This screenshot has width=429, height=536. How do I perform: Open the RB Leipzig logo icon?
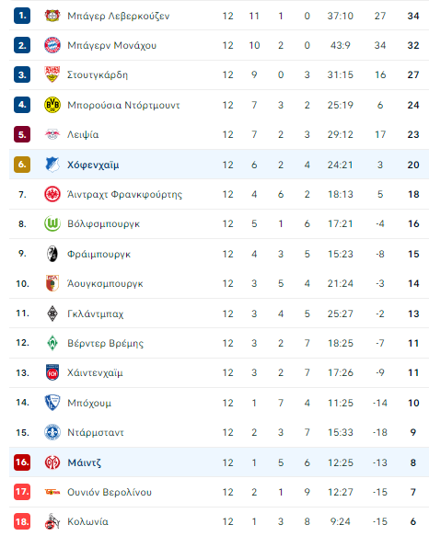click(52, 134)
